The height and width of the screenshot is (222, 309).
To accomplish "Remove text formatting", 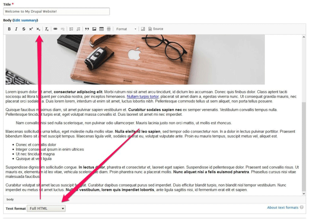I will coord(47,29).
